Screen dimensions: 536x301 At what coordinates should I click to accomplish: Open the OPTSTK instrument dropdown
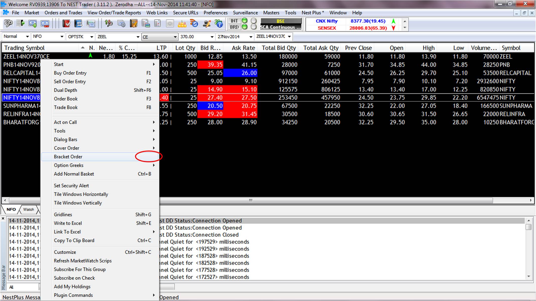tap(92, 37)
